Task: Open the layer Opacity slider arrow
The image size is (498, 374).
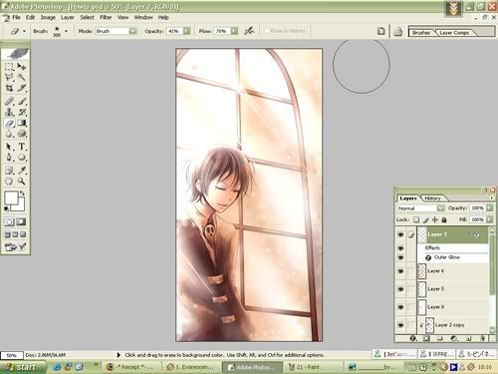Action: pos(490,208)
